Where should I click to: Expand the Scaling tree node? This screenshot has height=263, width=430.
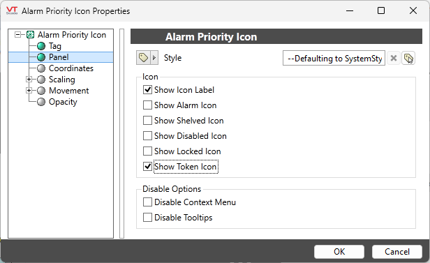(x=29, y=80)
